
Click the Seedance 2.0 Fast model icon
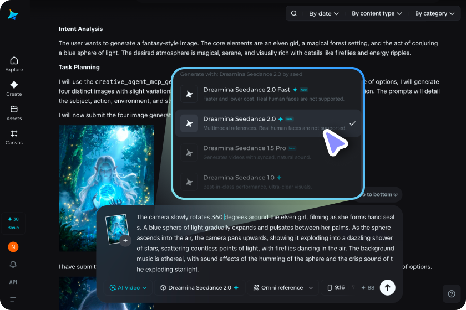click(189, 94)
